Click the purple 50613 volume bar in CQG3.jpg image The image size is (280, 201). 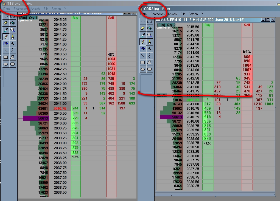coord(171,117)
